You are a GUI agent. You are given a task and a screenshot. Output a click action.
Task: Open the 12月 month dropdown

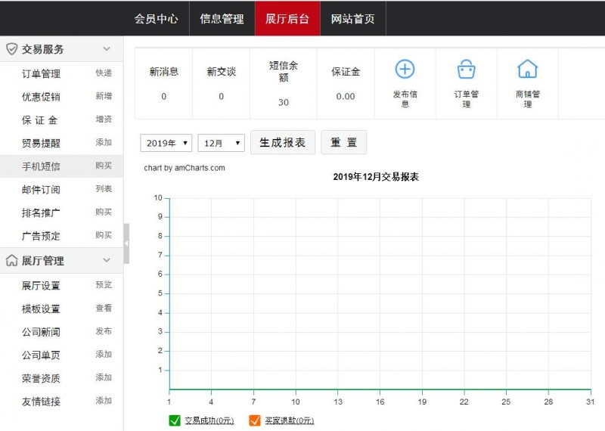221,143
